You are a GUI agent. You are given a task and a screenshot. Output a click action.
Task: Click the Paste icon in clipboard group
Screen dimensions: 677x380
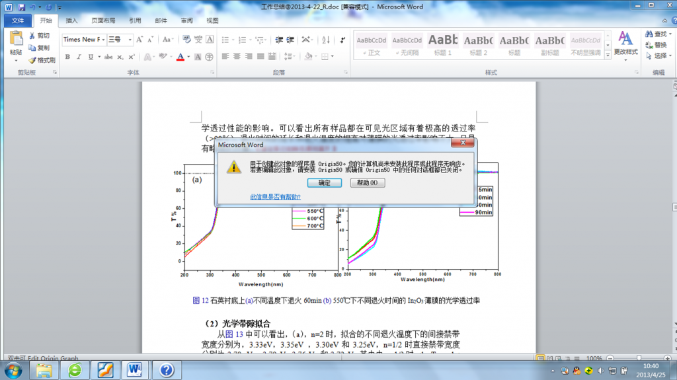click(x=16, y=39)
